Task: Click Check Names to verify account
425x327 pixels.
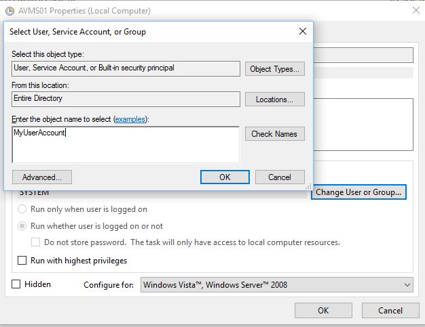Action: point(274,134)
